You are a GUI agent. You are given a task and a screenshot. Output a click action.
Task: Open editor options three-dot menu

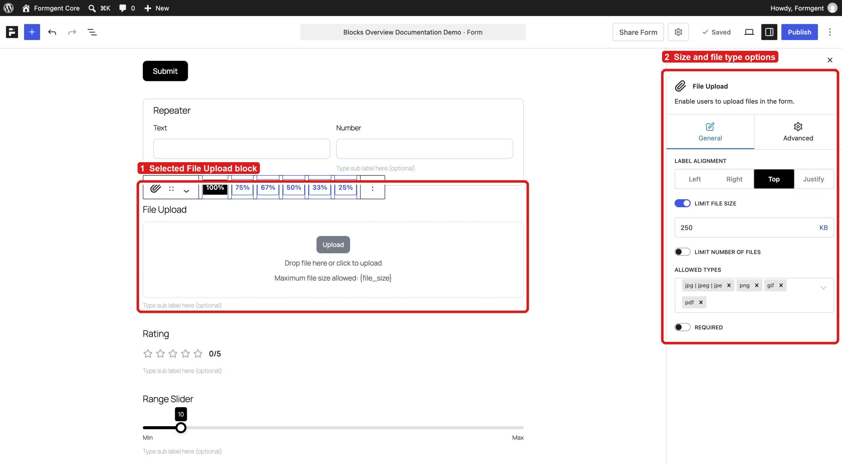830,32
